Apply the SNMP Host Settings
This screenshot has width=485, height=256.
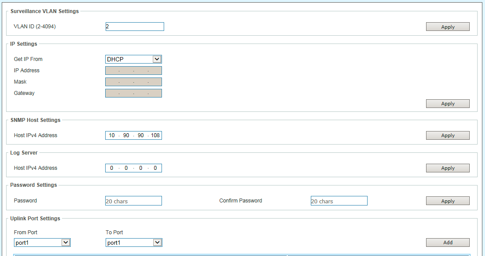tap(447, 135)
